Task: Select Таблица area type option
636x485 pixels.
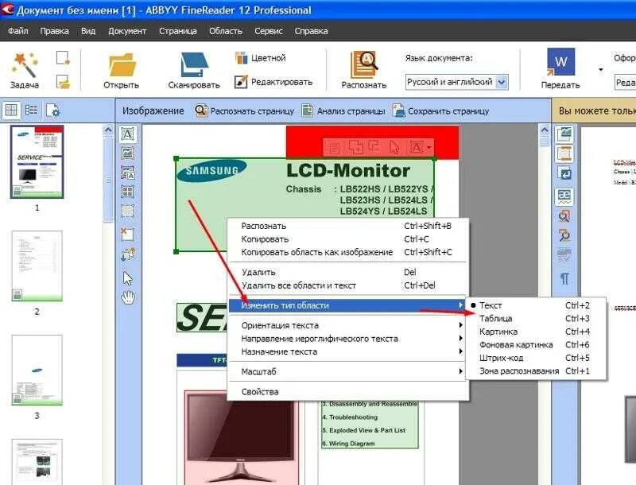Action: [535, 318]
